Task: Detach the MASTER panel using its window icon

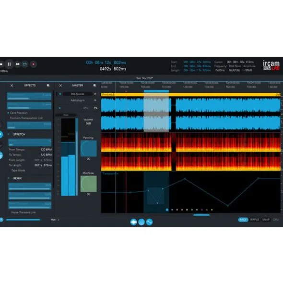Action: (94, 86)
